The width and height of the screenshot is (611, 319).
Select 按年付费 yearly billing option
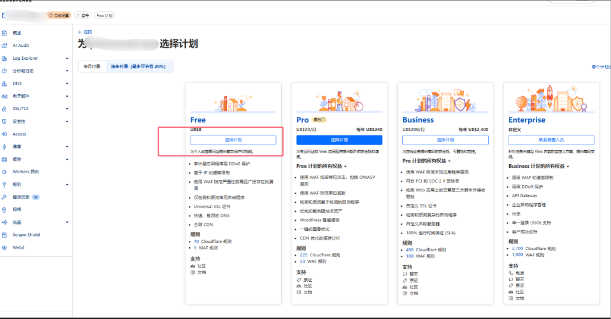click(139, 67)
